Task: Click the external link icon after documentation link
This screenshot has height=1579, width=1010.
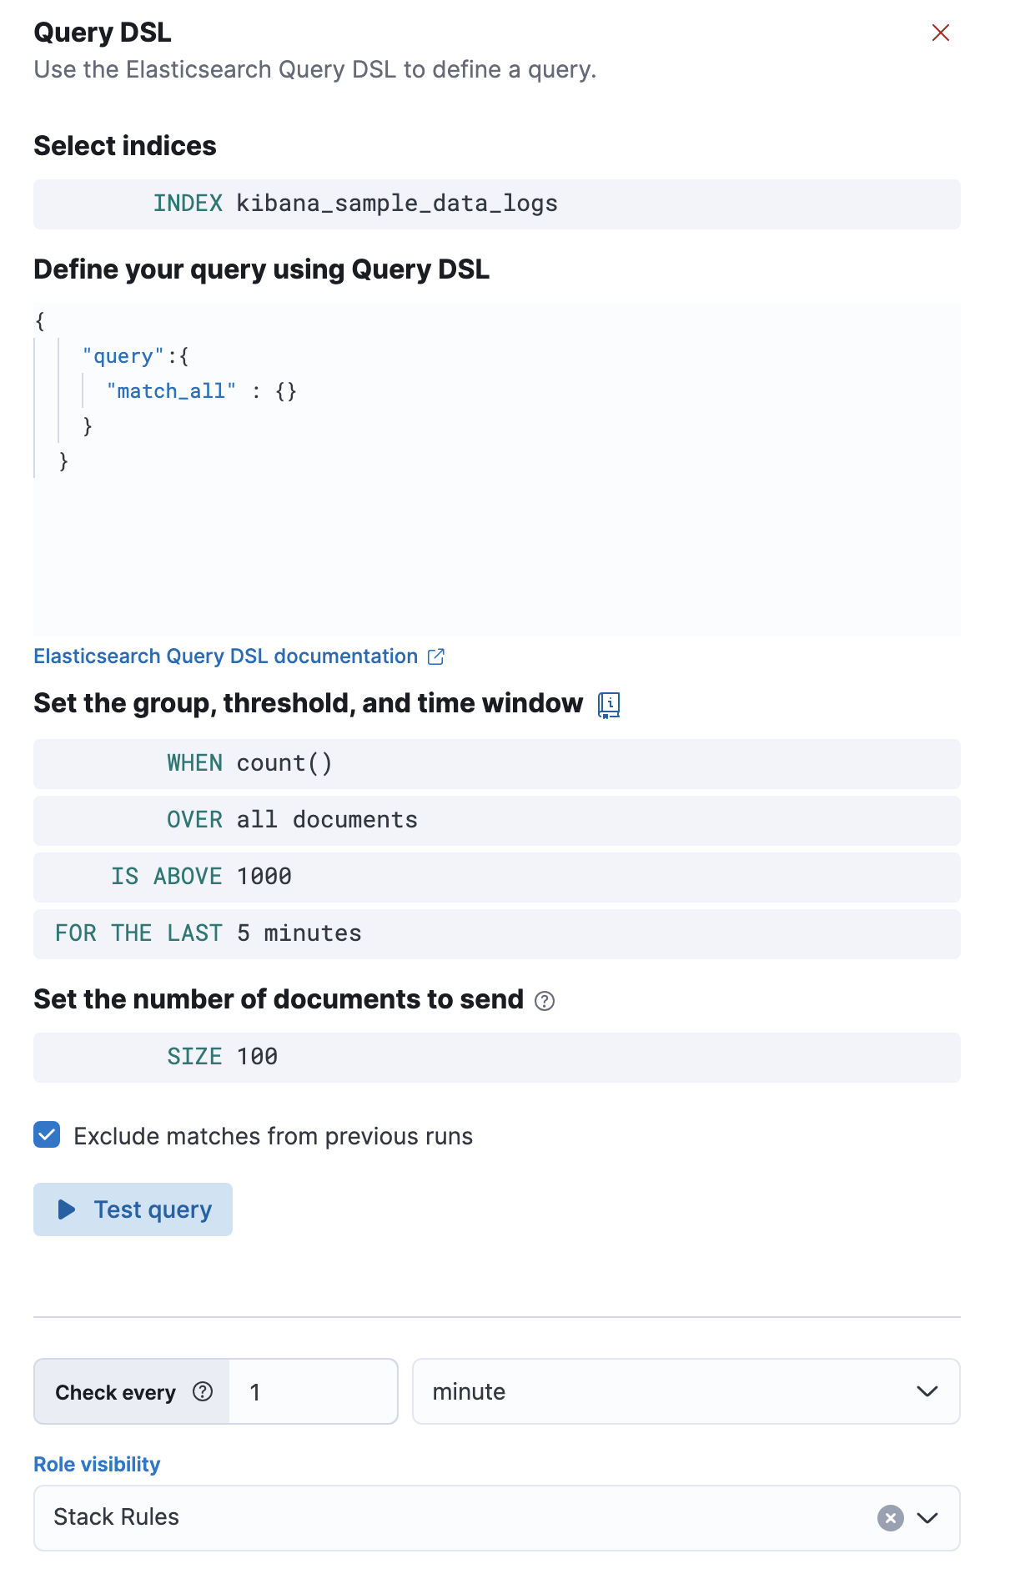Action: point(435,656)
